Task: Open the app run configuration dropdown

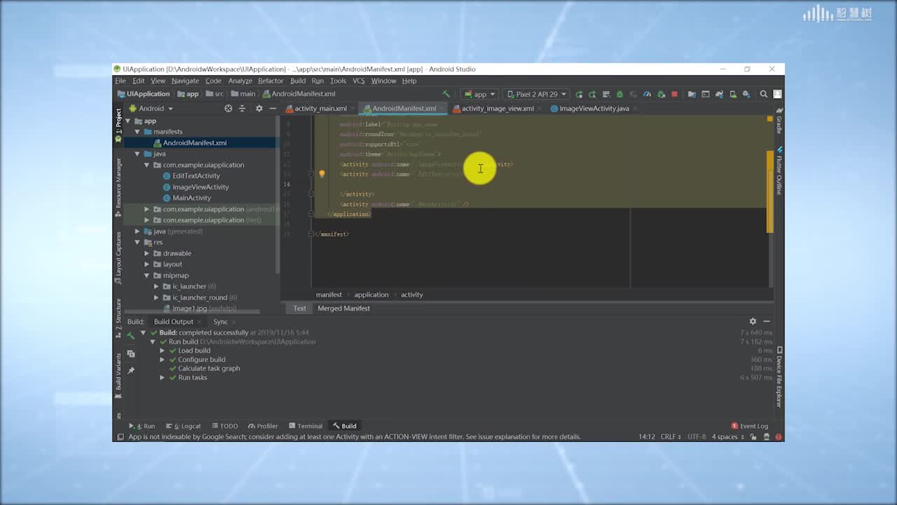Action: click(x=480, y=94)
